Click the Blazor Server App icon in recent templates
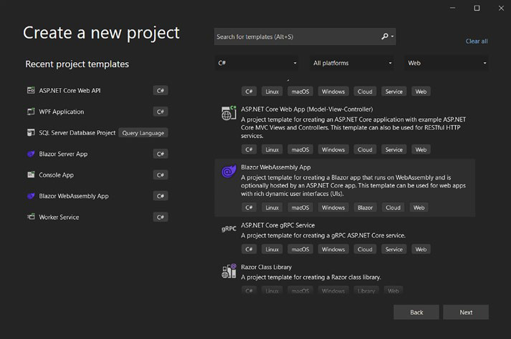 coord(31,154)
